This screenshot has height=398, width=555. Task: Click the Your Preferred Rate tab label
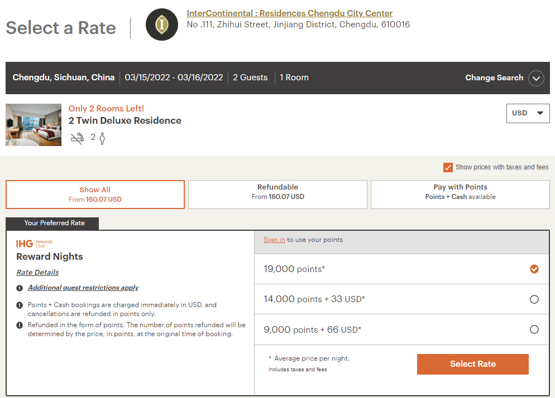52,223
